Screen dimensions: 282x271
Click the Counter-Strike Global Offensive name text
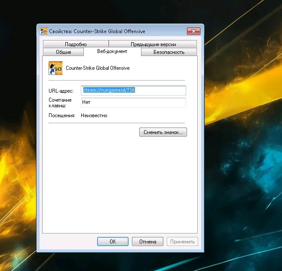98,68
